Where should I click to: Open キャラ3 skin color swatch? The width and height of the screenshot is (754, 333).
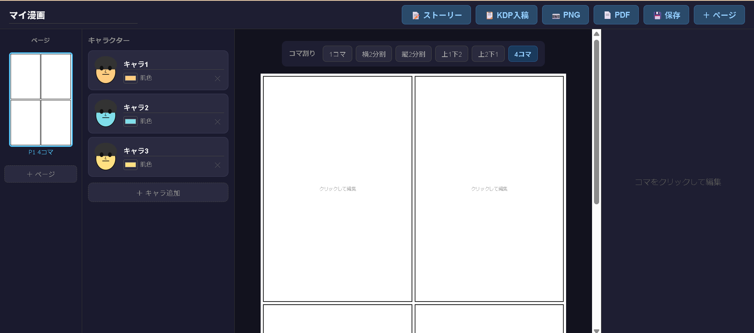tap(131, 165)
